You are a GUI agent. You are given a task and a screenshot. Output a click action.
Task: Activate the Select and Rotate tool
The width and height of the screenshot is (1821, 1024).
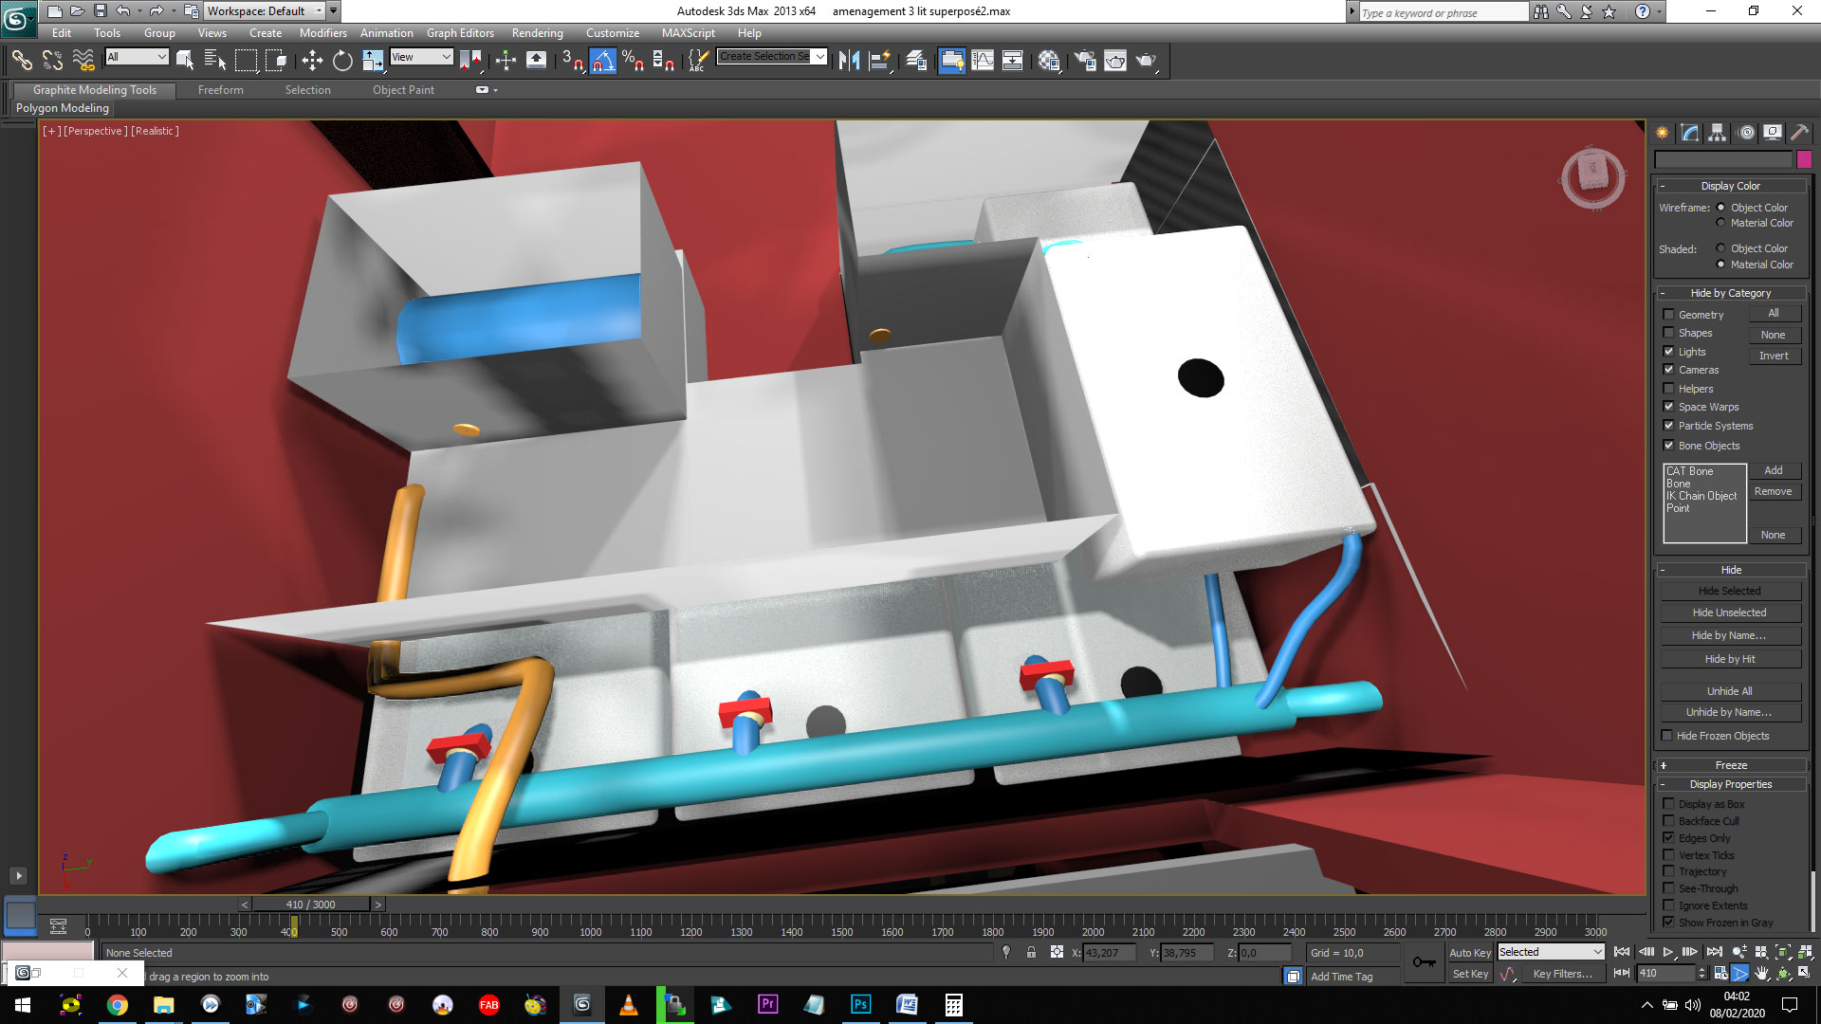342,61
